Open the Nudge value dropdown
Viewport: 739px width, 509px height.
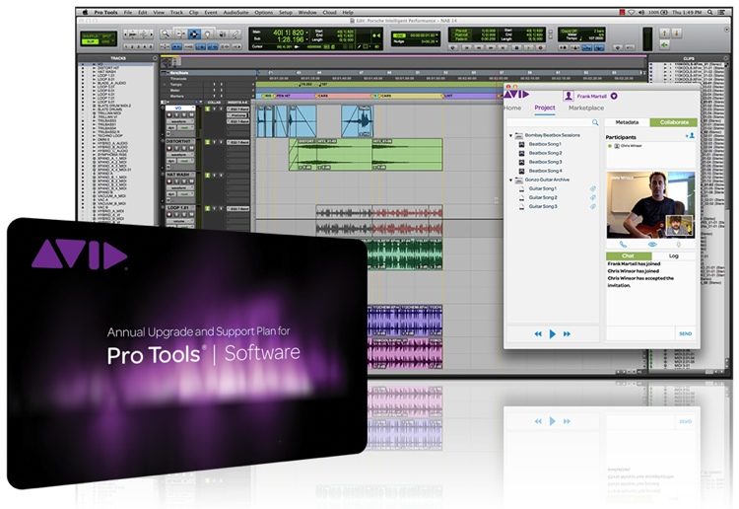(x=437, y=41)
